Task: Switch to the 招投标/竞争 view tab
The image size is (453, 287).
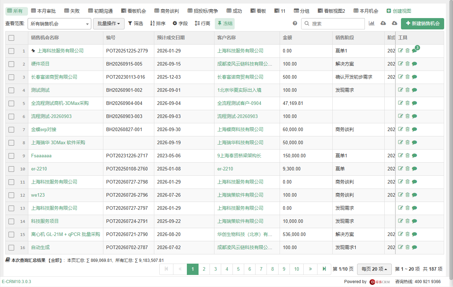Action: click(x=203, y=11)
